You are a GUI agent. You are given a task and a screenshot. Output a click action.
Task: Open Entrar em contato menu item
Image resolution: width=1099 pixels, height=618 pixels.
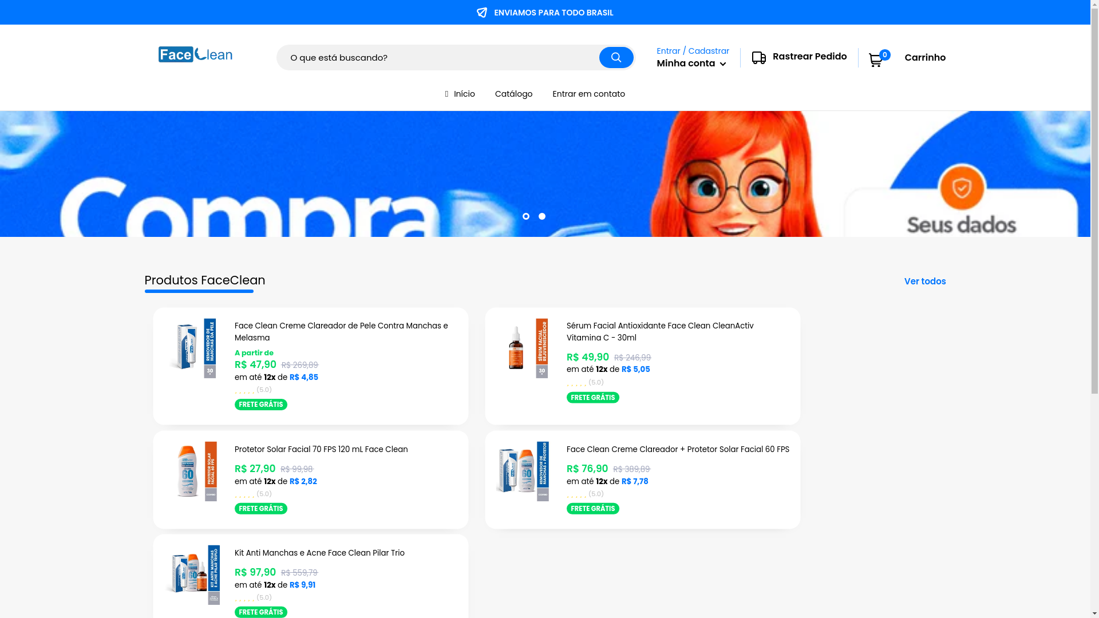588,94
